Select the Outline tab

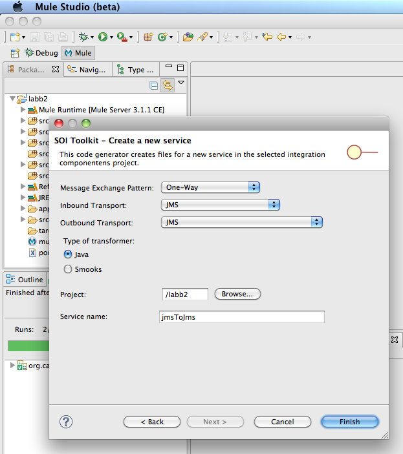(25, 280)
